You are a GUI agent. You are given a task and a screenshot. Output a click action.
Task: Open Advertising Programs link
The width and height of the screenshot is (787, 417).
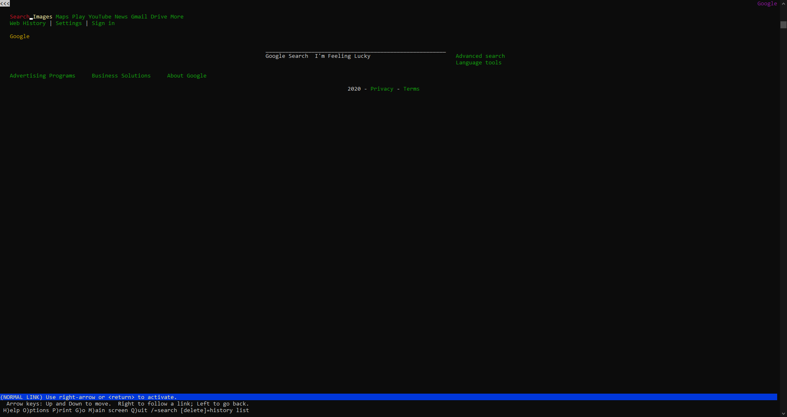pyautogui.click(x=43, y=76)
